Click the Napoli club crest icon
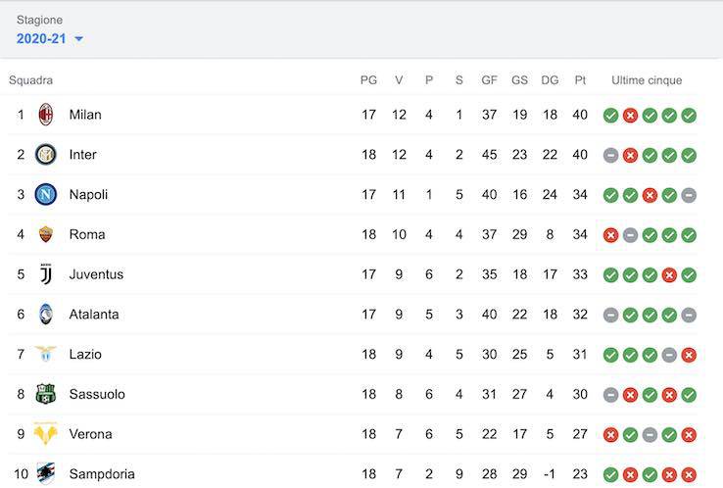This screenshot has width=723, height=488. (46, 194)
